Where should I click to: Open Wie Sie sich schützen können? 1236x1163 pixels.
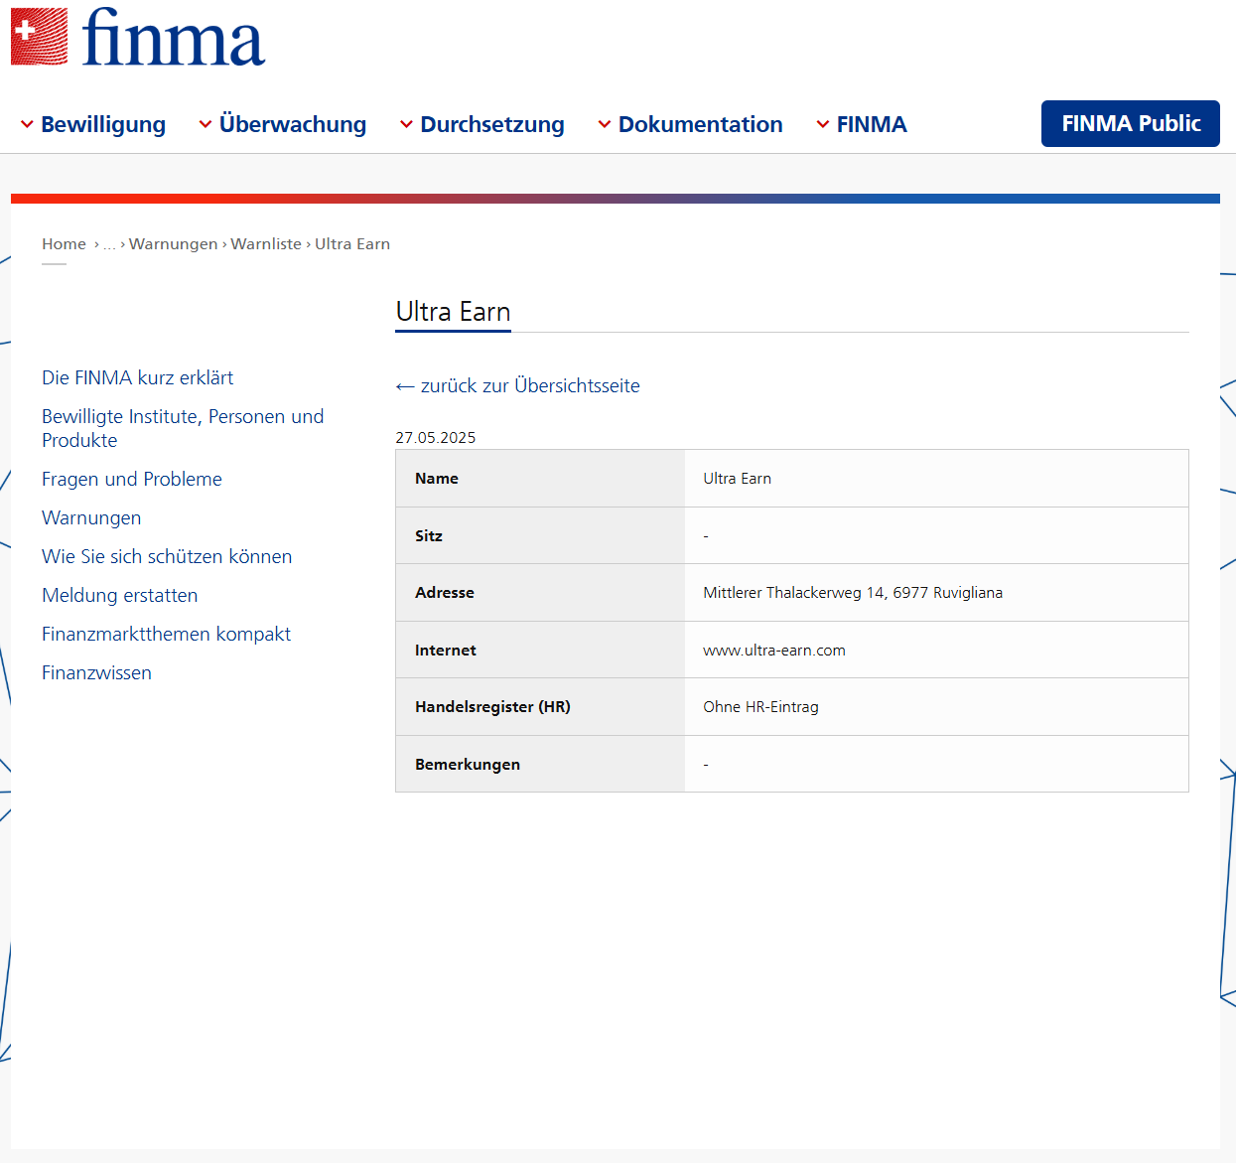[x=167, y=556]
